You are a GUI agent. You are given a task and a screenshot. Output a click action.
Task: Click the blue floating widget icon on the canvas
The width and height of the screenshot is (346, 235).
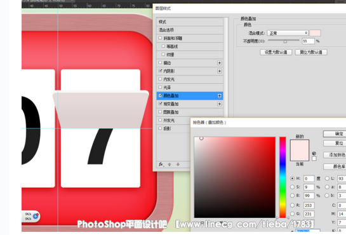[36, 216]
